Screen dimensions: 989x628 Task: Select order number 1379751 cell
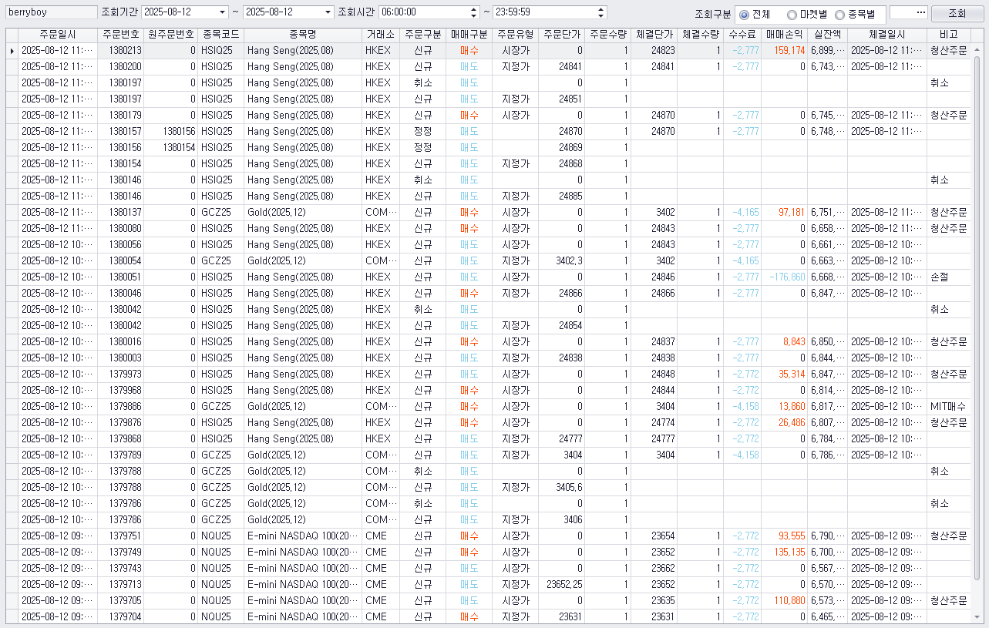tap(120, 536)
